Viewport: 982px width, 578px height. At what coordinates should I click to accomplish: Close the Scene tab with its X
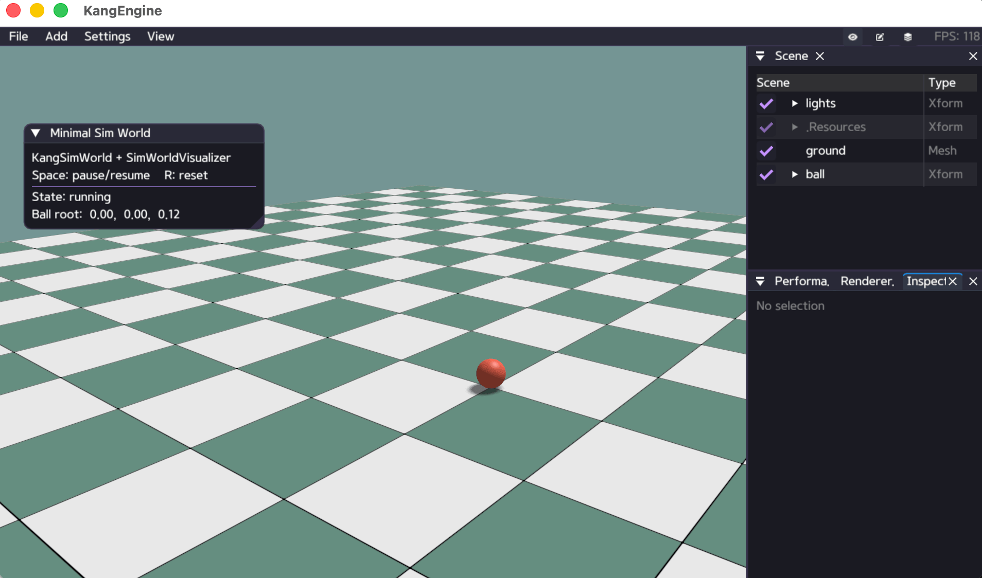click(820, 56)
